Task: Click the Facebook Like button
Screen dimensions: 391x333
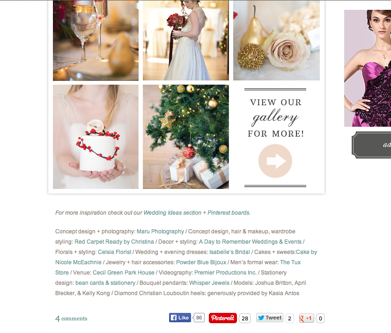Action: coord(180,318)
